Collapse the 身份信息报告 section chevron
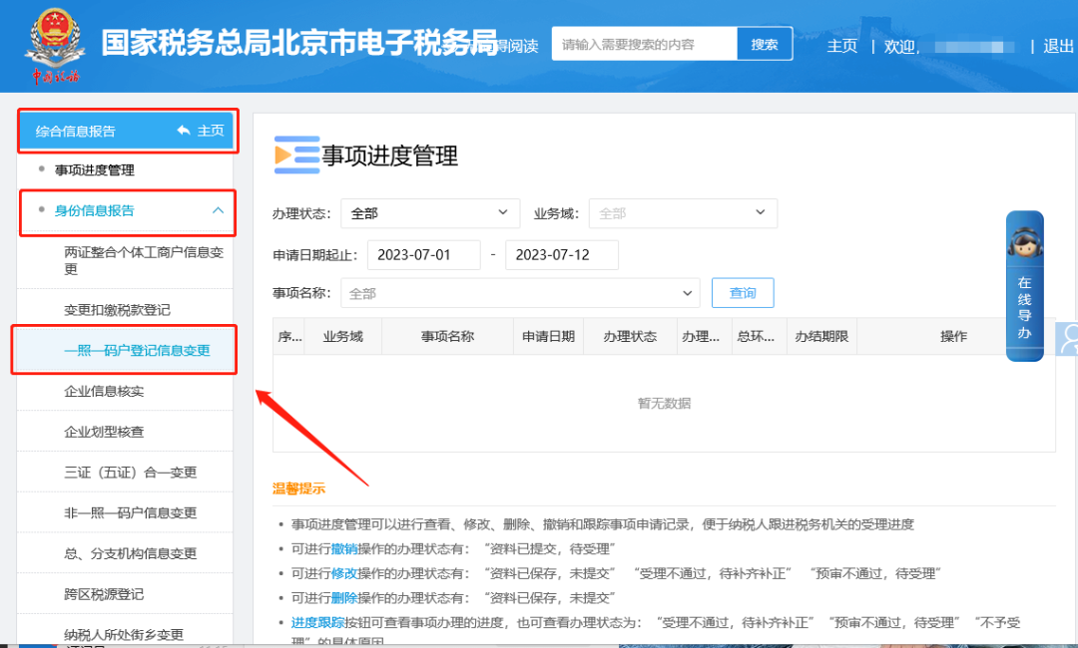 click(x=218, y=210)
